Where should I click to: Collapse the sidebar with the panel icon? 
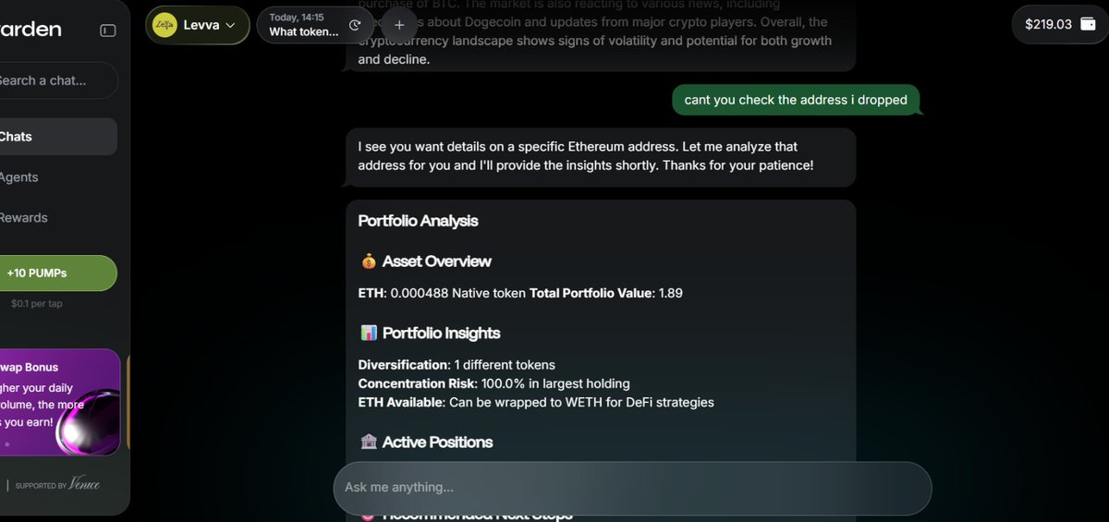tap(107, 30)
